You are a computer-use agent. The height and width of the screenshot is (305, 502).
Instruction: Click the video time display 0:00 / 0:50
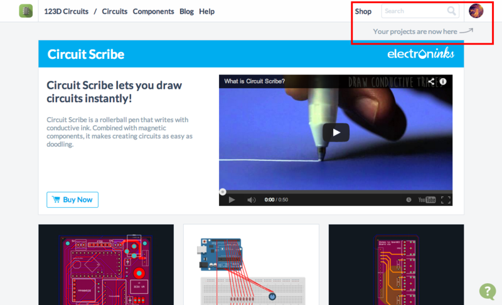pos(276,200)
